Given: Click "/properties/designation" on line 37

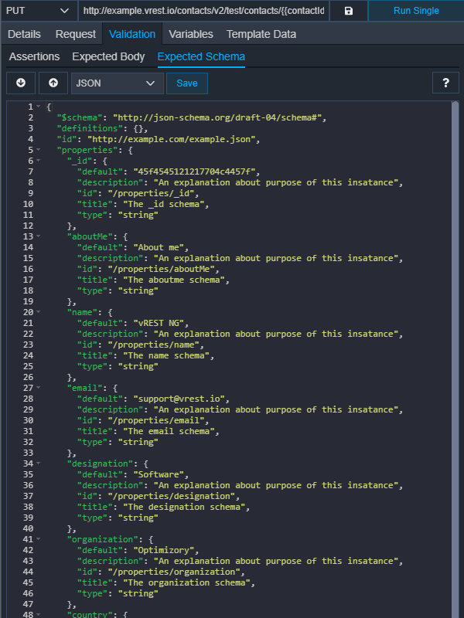Looking at the screenshot, I should (x=171, y=496).
